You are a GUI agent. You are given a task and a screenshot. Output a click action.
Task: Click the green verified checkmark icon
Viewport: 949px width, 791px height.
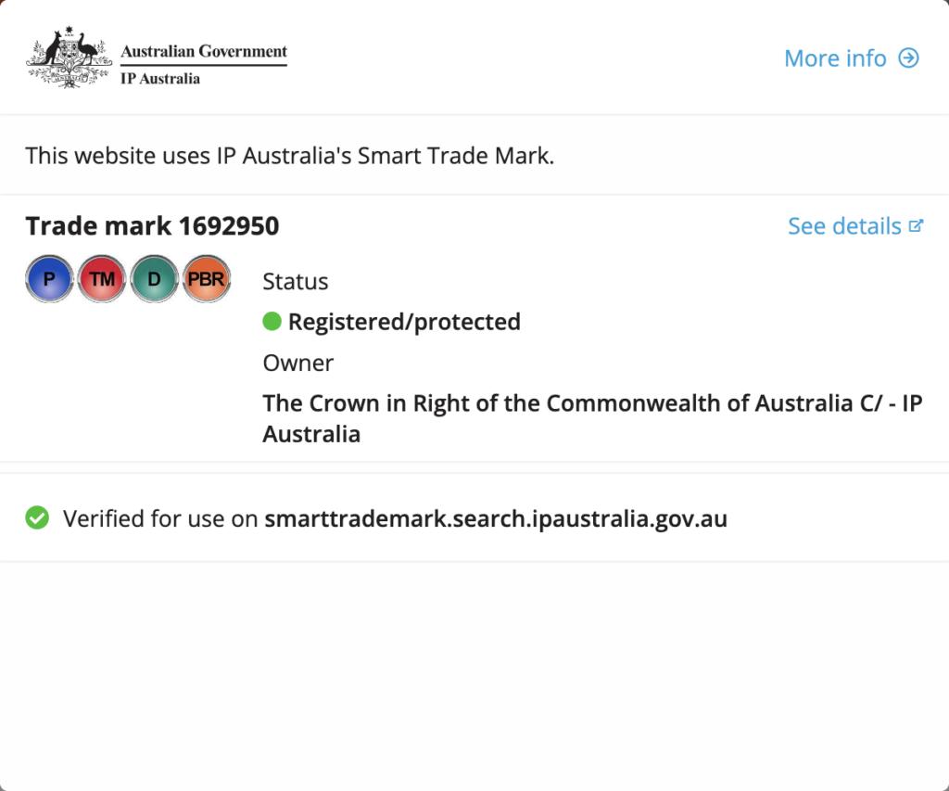click(x=37, y=518)
